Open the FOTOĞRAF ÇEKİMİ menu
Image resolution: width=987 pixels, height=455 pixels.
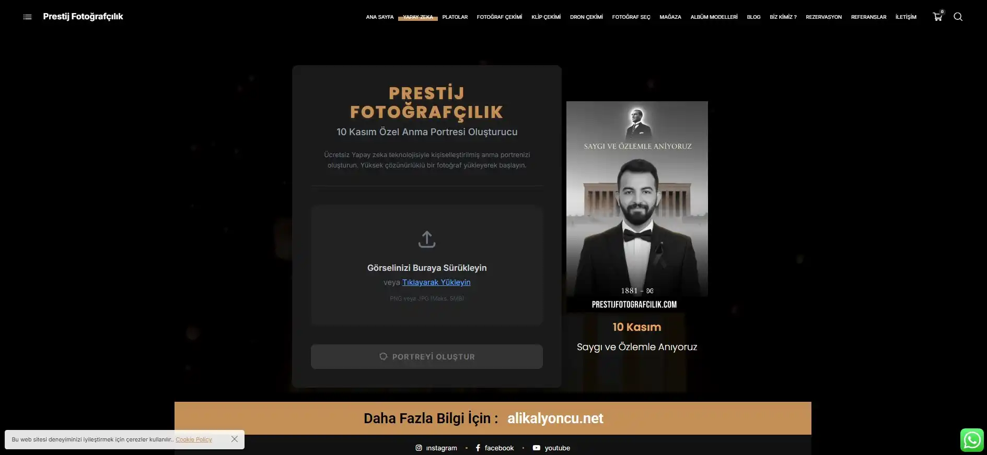coord(500,17)
